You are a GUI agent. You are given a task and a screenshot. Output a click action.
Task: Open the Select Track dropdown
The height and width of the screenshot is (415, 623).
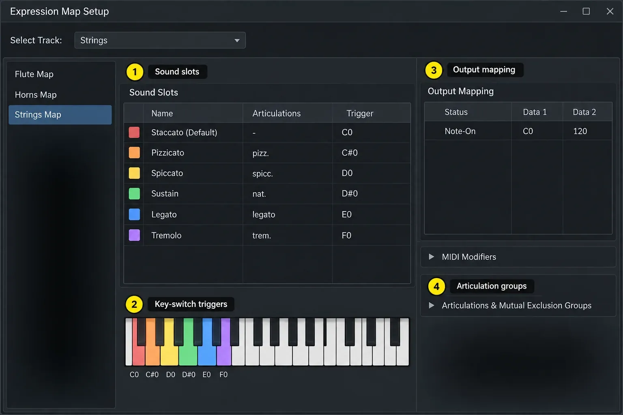[160, 40]
